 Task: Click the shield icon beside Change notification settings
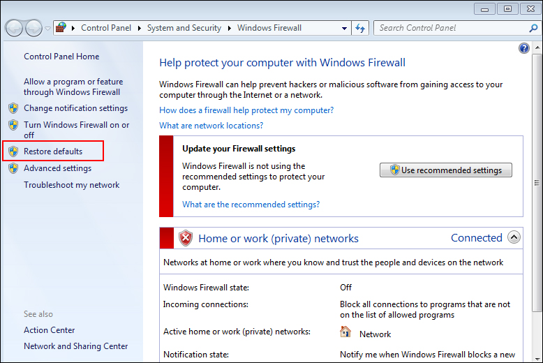[13, 108]
